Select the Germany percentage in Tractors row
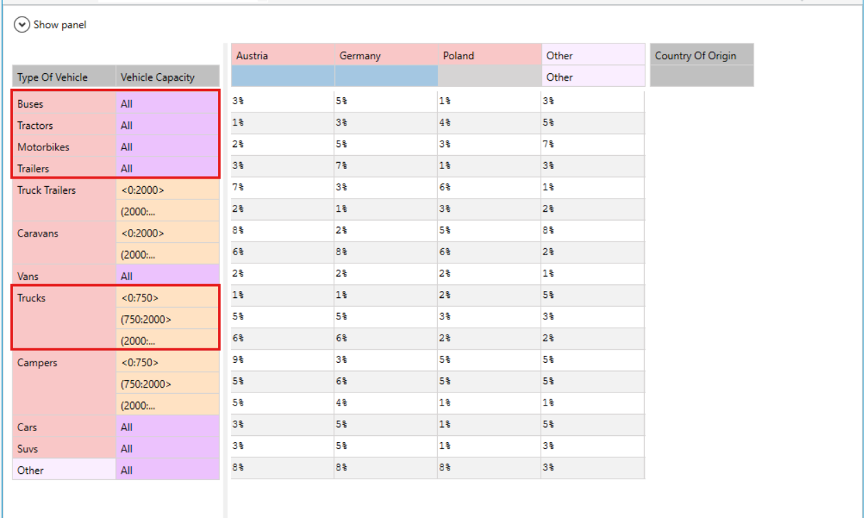Viewport: 864px width, 518px height. pyautogui.click(x=386, y=123)
